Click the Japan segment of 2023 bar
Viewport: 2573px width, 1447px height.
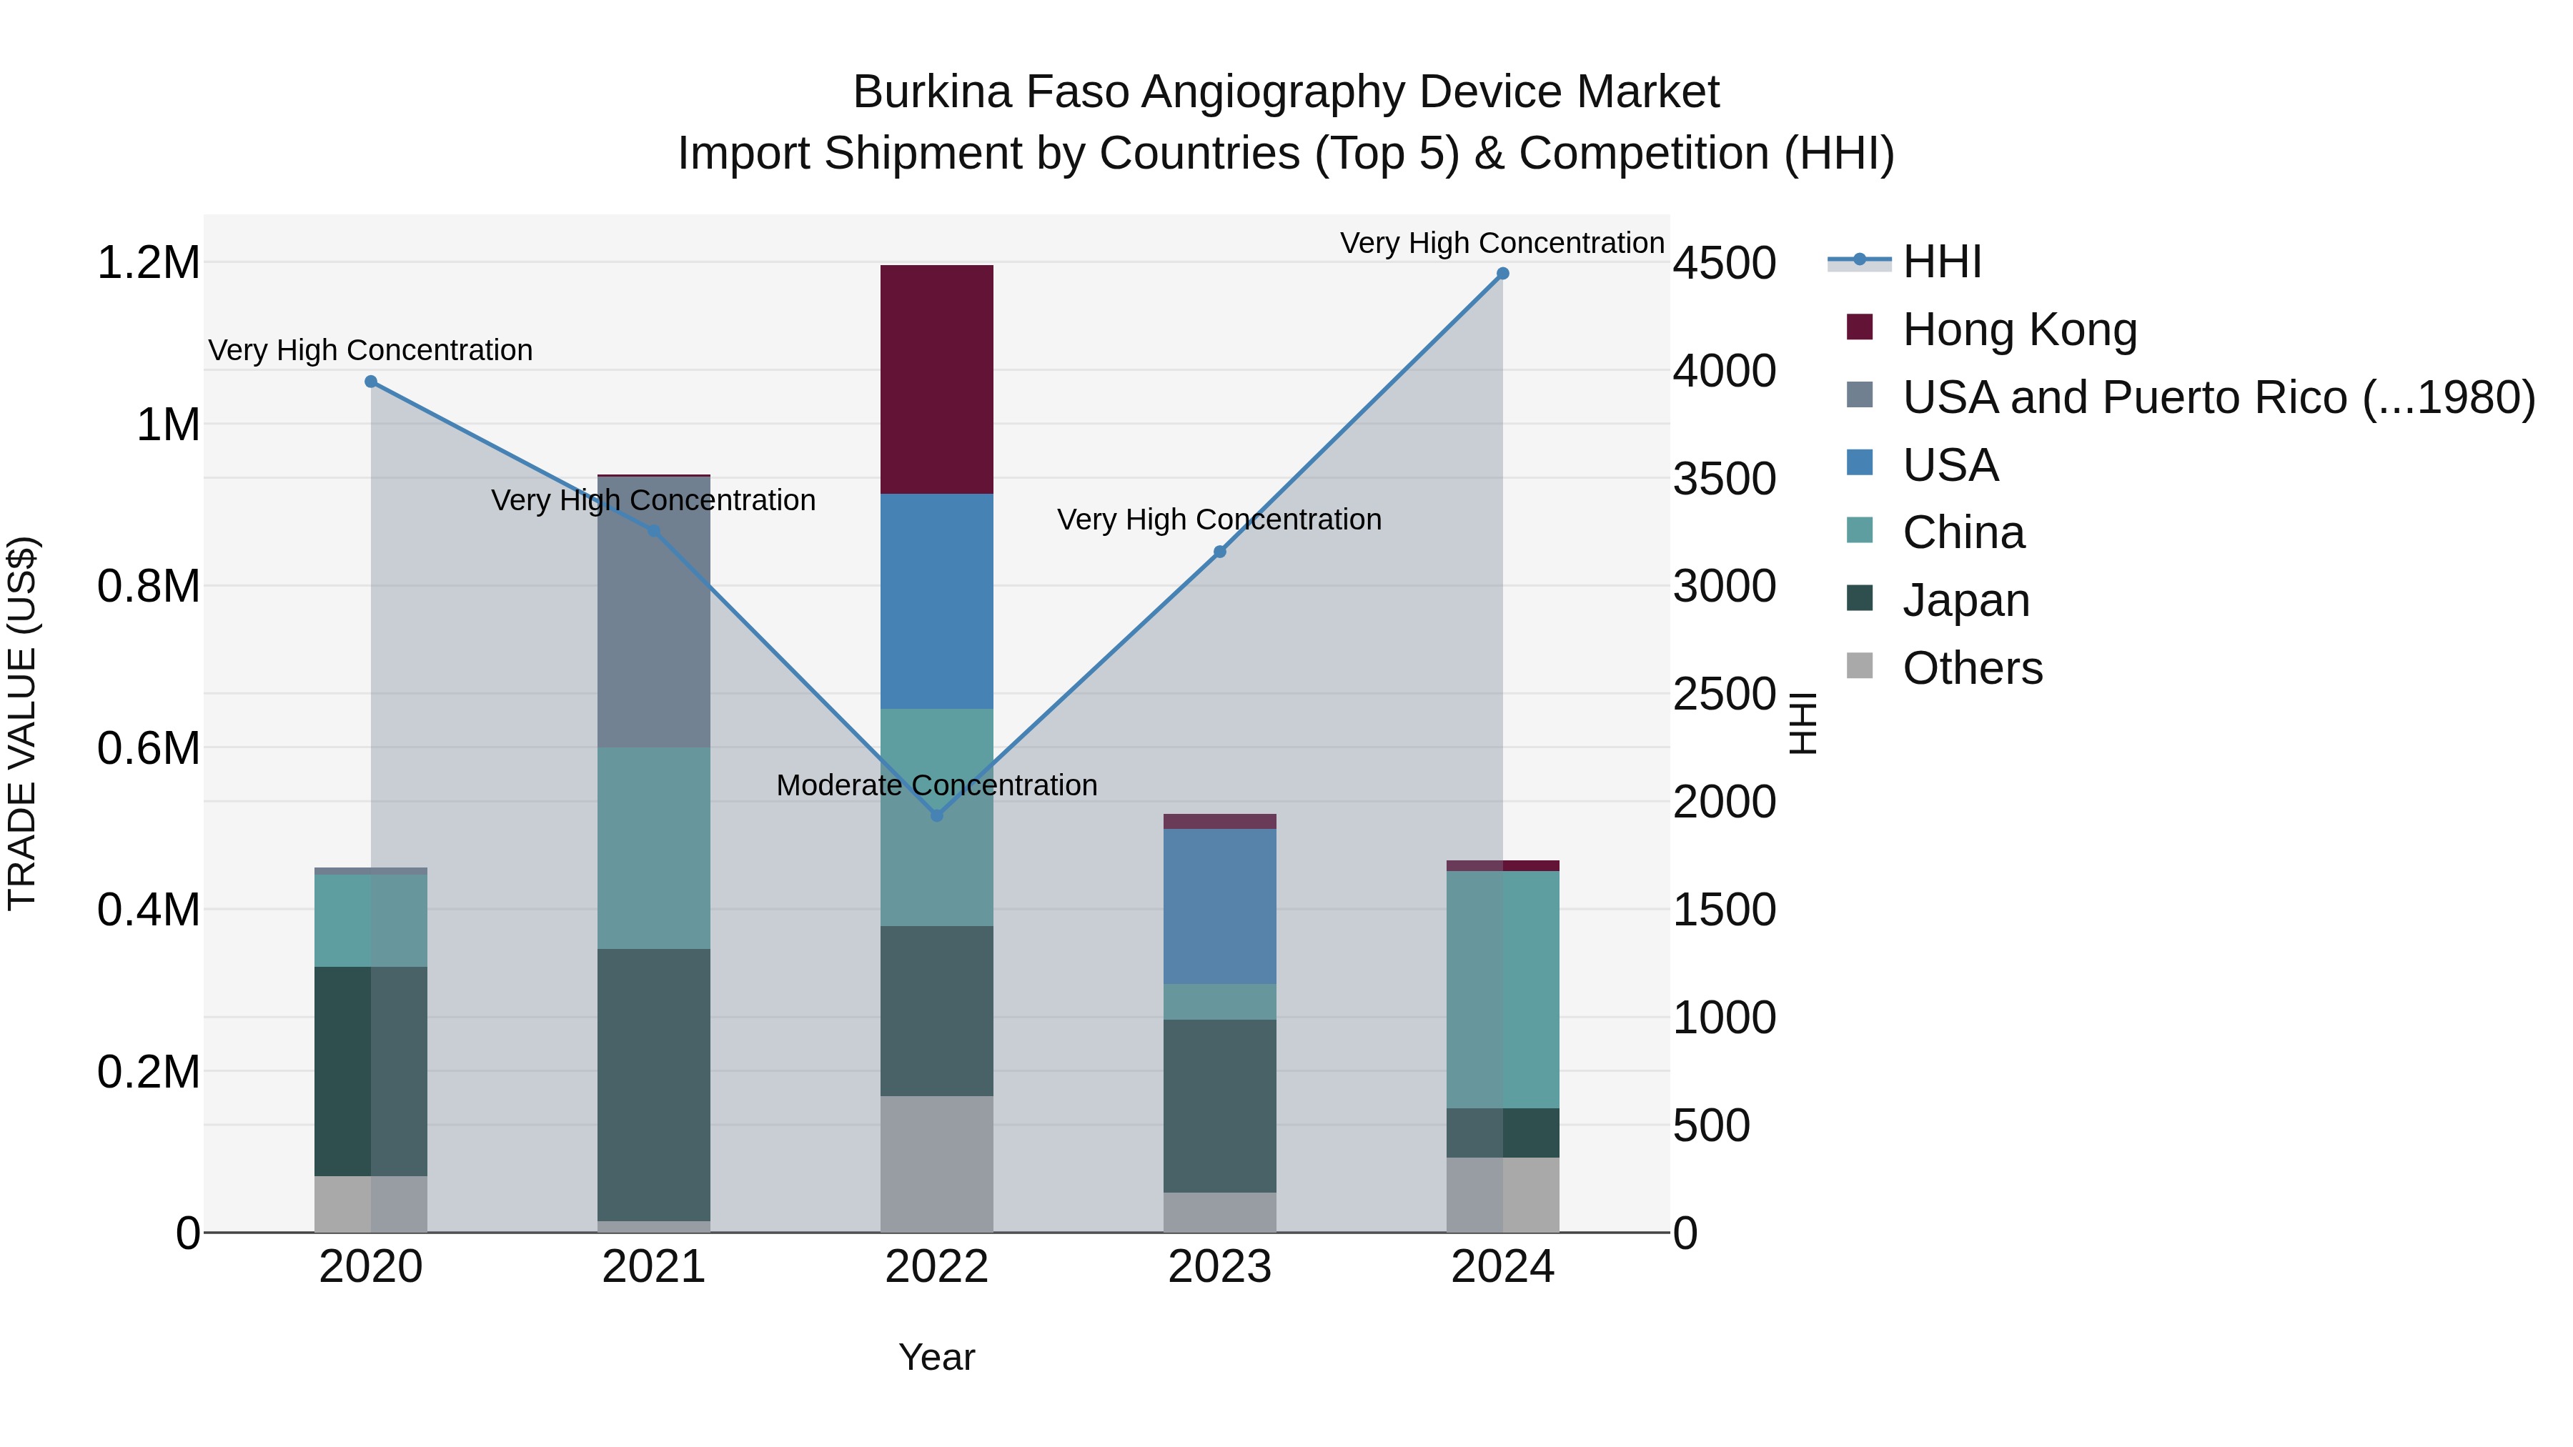1219,1105
